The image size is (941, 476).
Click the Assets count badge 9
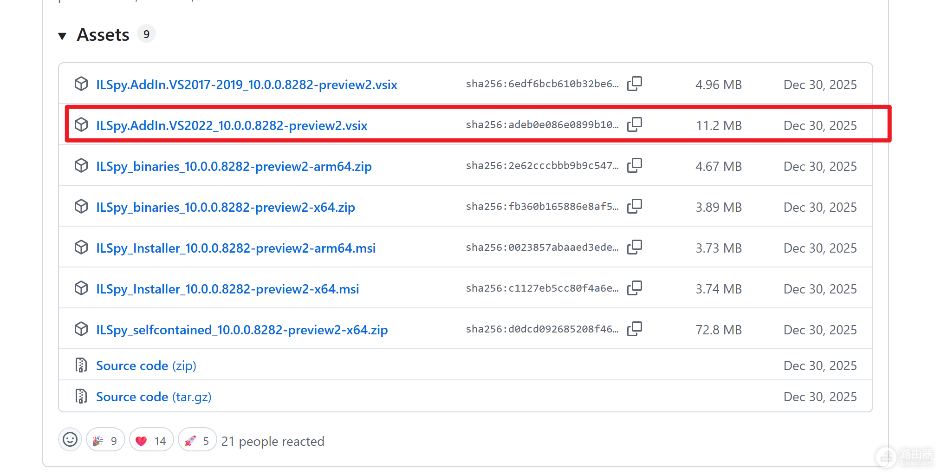[146, 34]
